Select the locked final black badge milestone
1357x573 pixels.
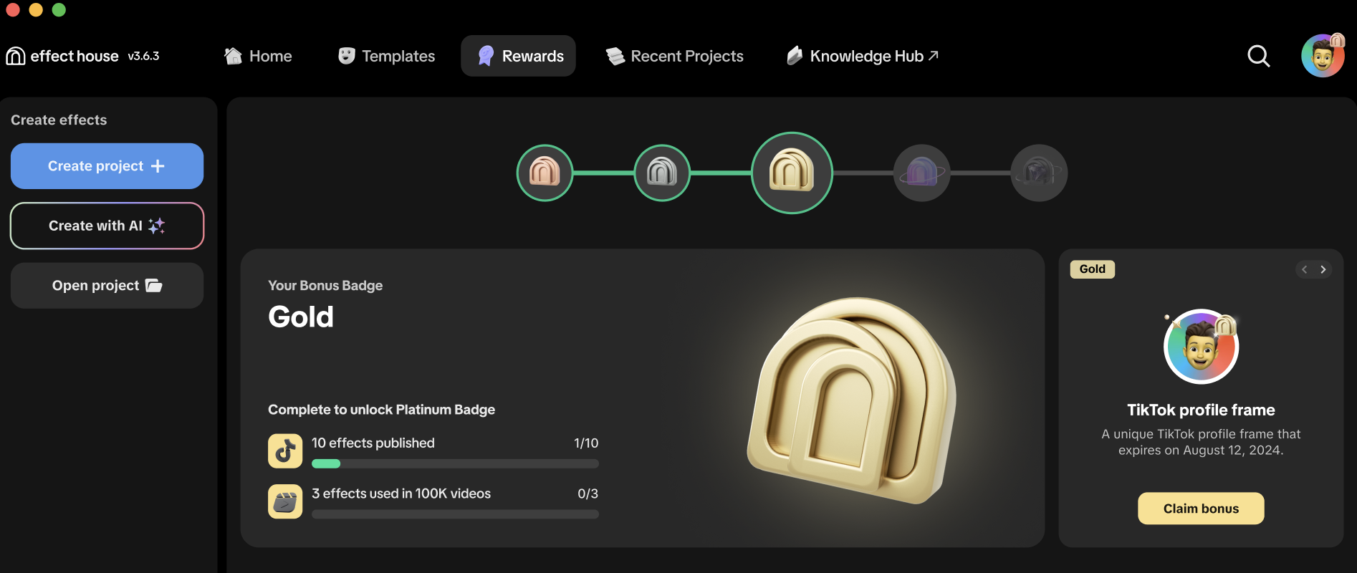pyautogui.click(x=1039, y=173)
